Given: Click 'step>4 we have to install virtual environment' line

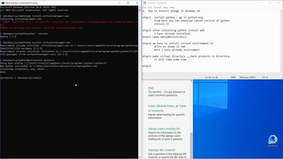Looking at the screenshot, I should pyautogui.click(x=178, y=43).
